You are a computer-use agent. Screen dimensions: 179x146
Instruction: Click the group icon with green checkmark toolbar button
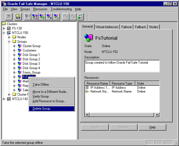pos(56,17)
